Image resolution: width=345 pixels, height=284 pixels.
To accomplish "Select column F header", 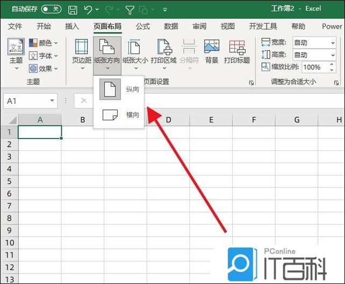I will click(x=254, y=120).
